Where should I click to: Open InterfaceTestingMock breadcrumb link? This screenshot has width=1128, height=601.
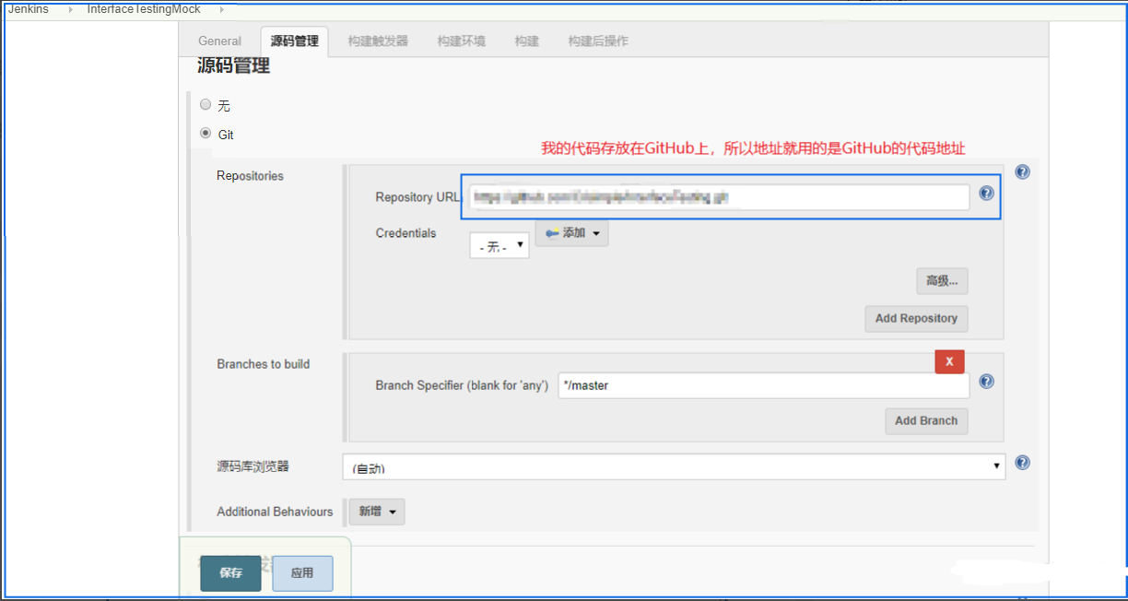143,8
